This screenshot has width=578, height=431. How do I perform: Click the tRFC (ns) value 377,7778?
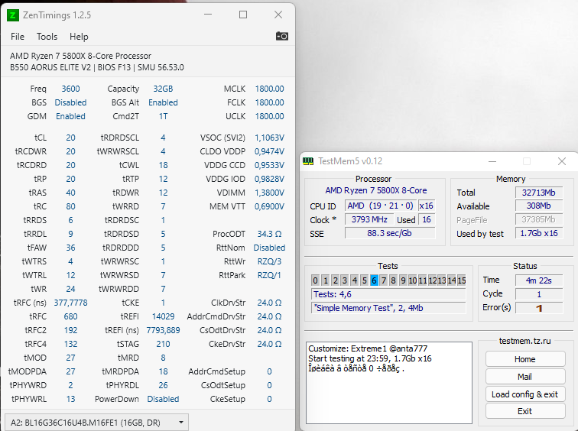(70, 303)
